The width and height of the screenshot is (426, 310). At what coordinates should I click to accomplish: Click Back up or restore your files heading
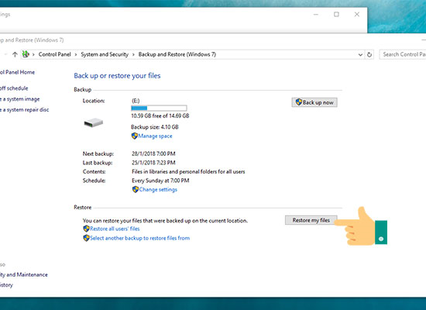coord(117,76)
